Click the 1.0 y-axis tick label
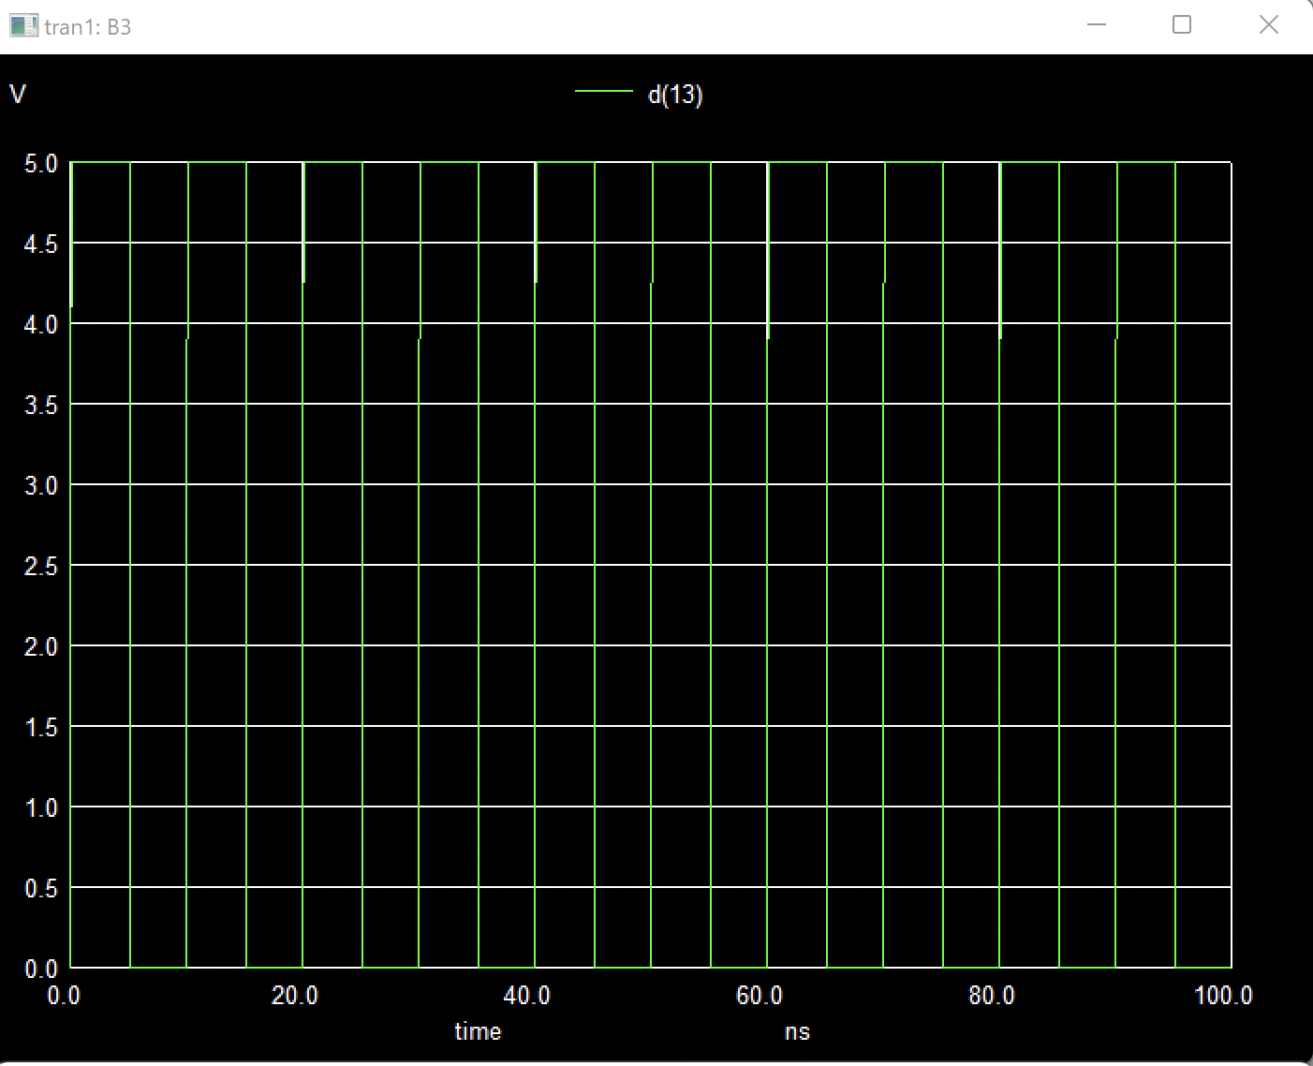 pos(41,808)
